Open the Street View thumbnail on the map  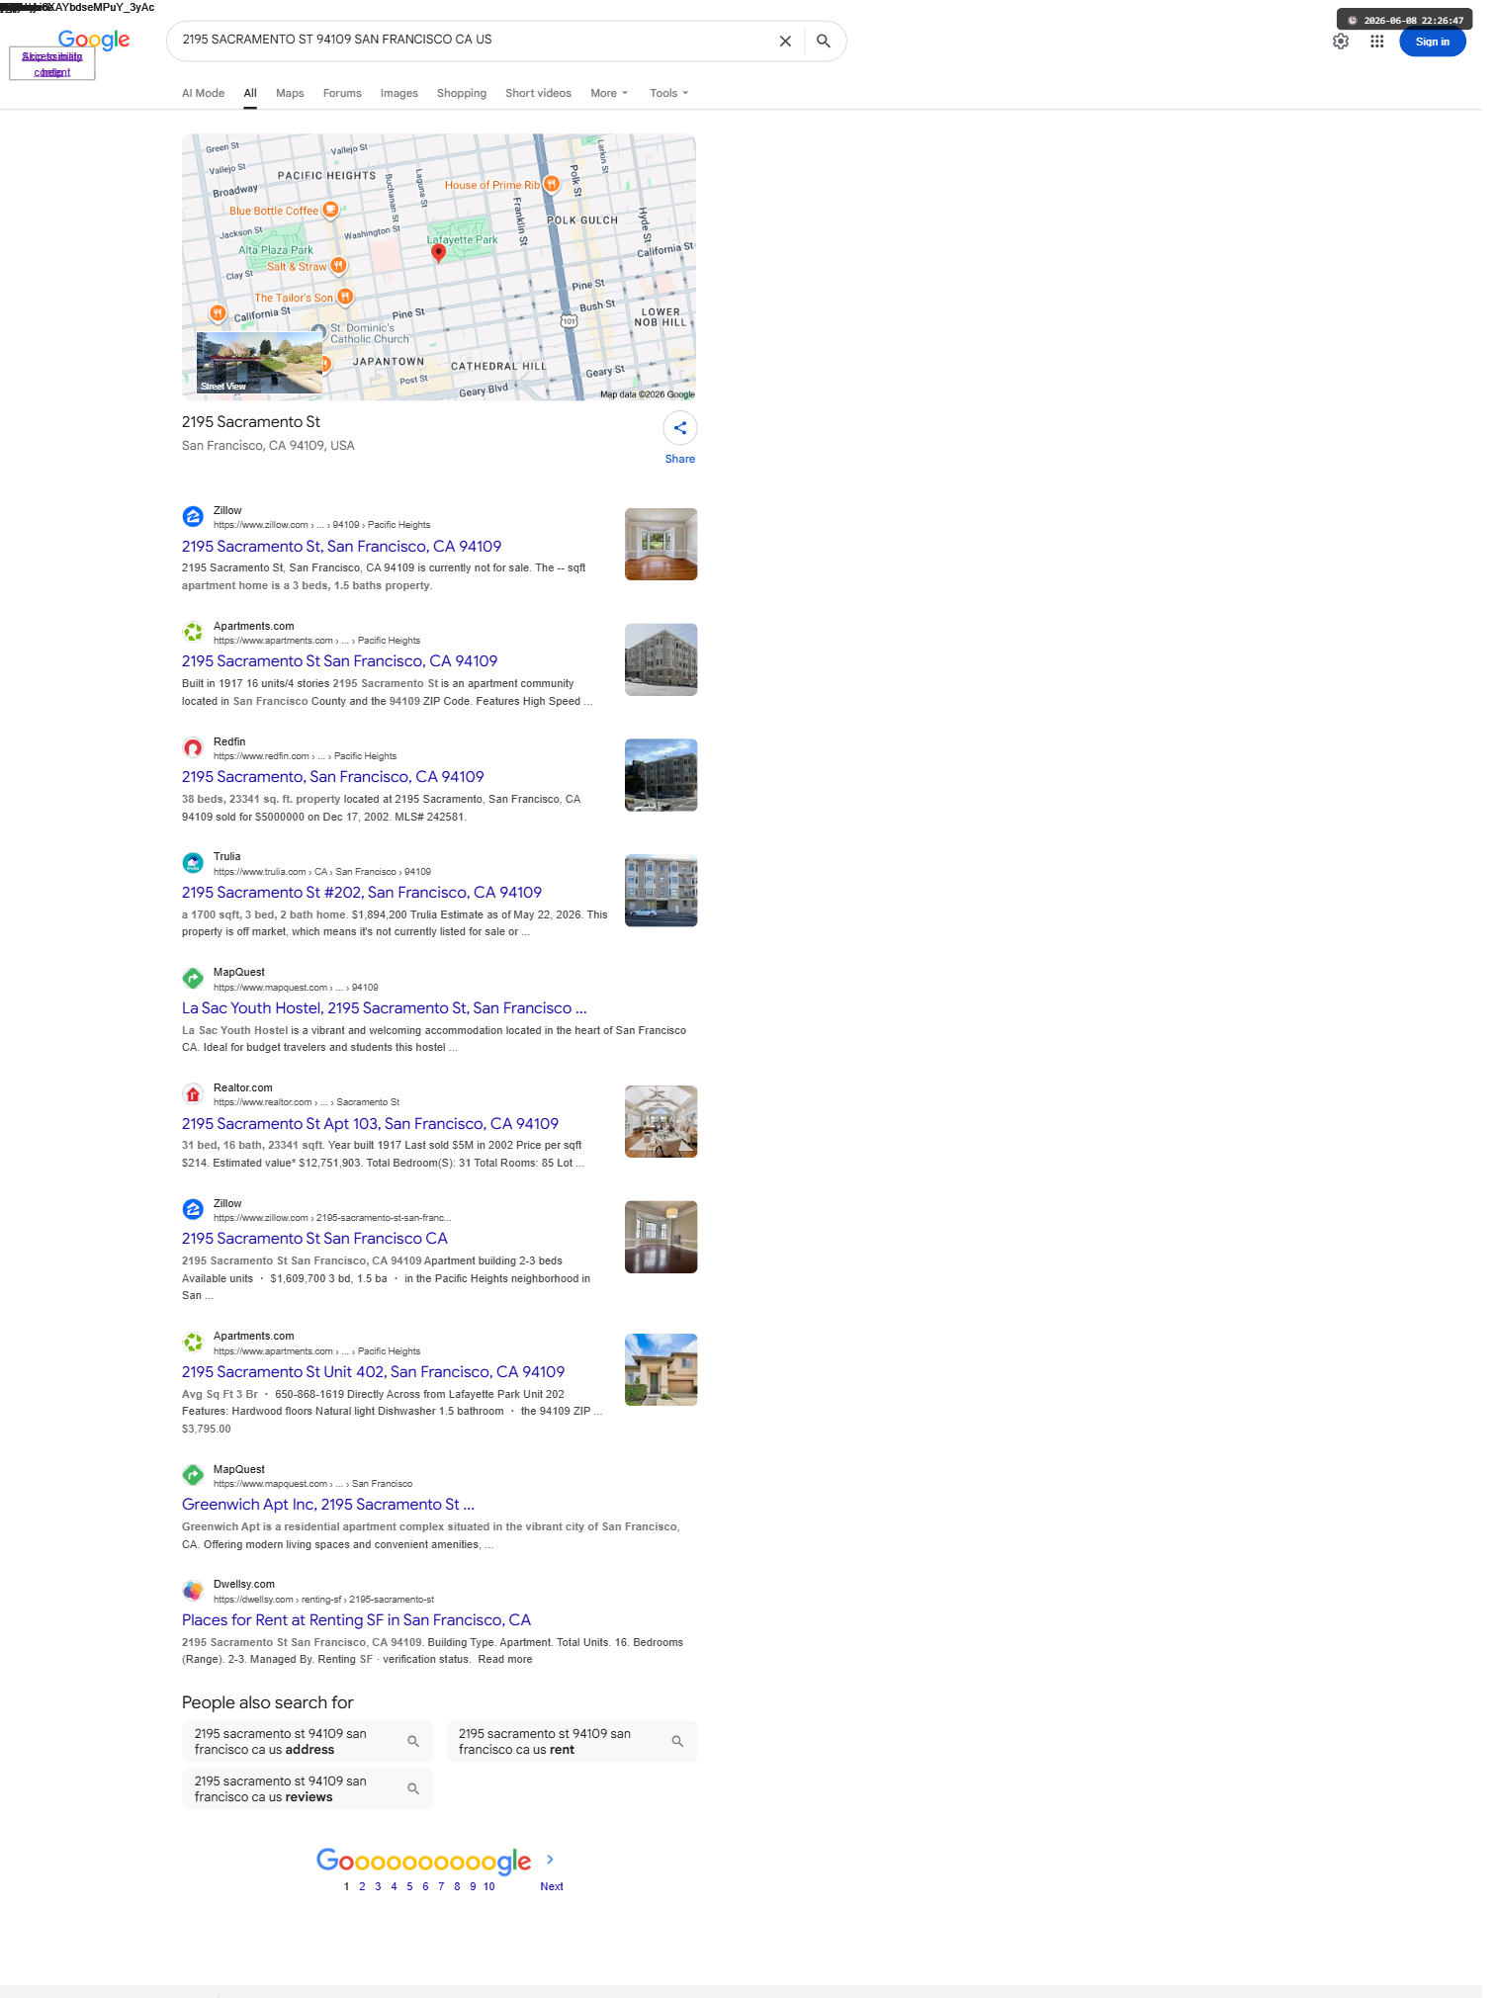tap(259, 363)
